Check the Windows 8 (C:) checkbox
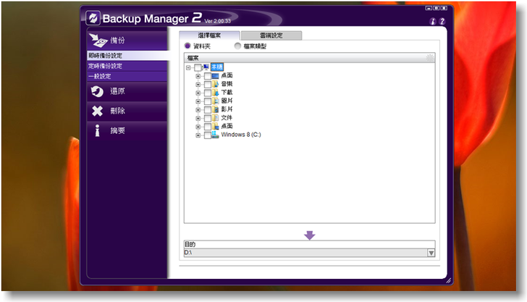 click(x=207, y=135)
